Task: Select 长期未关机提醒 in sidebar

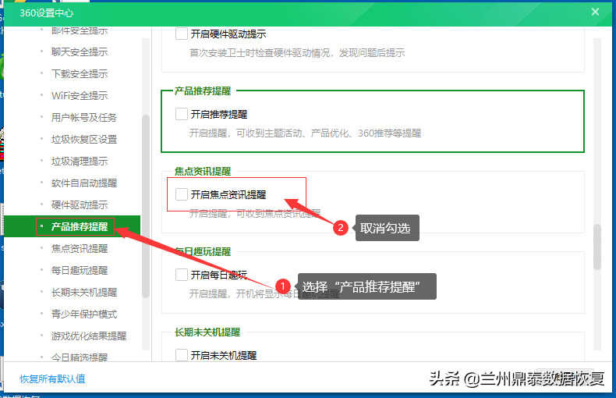Action: pos(84,292)
